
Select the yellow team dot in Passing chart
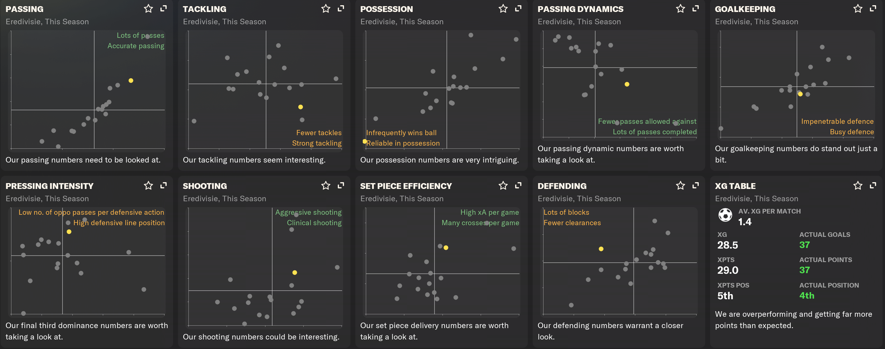(x=131, y=80)
